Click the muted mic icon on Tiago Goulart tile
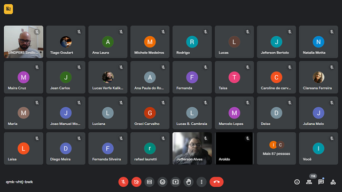Screen dimensions: 342x192 [x=79, y=32]
